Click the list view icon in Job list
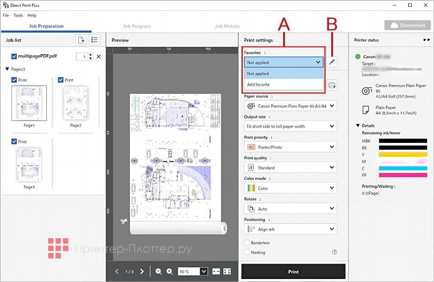This screenshot has height=282, width=434. click(x=95, y=40)
